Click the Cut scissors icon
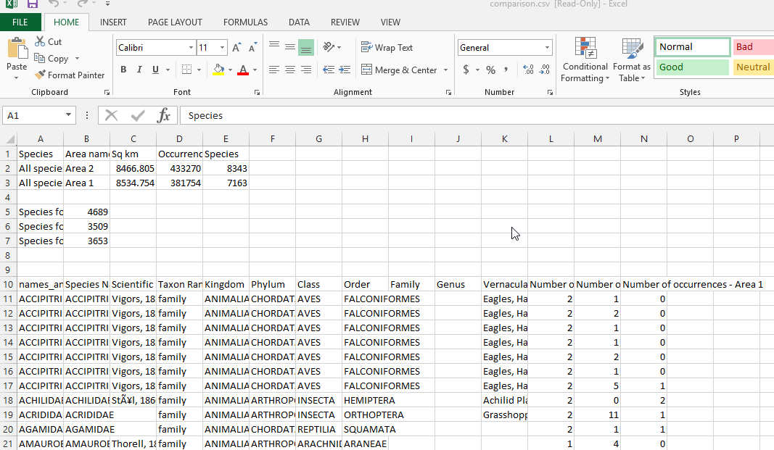774x450 pixels. tap(40, 42)
